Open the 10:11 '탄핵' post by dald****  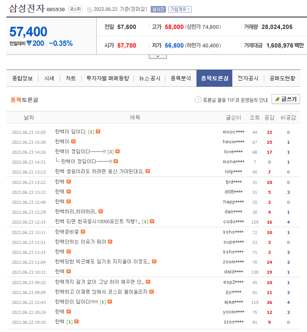[x=60, y=272]
